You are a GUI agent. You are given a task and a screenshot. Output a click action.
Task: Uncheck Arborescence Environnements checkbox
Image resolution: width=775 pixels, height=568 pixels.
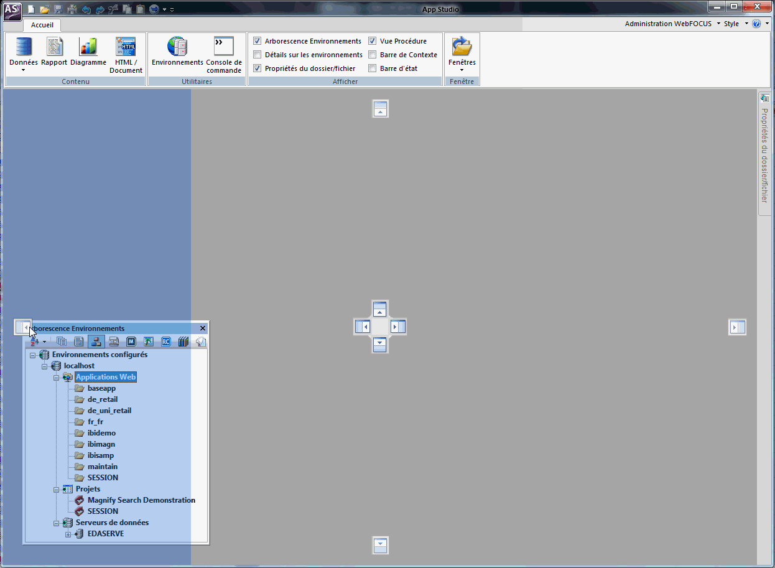pos(258,41)
